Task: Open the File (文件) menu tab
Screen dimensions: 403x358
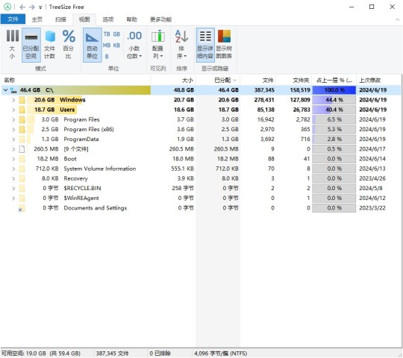Action: (13, 19)
